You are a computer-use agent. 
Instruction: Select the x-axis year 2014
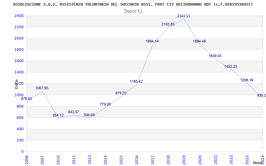105,160
